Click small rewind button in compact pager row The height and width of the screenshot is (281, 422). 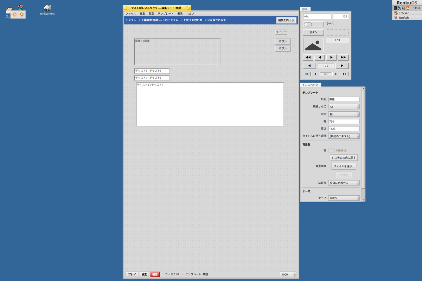(307, 74)
